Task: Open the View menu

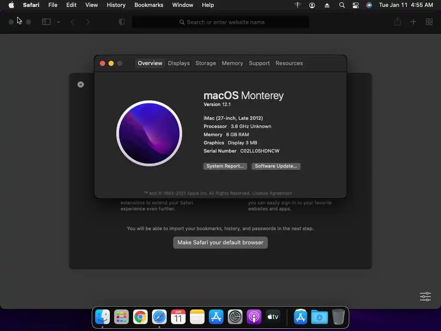Action: (91, 5)
